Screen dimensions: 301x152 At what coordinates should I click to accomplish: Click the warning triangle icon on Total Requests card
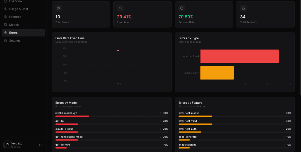point(243,8)
